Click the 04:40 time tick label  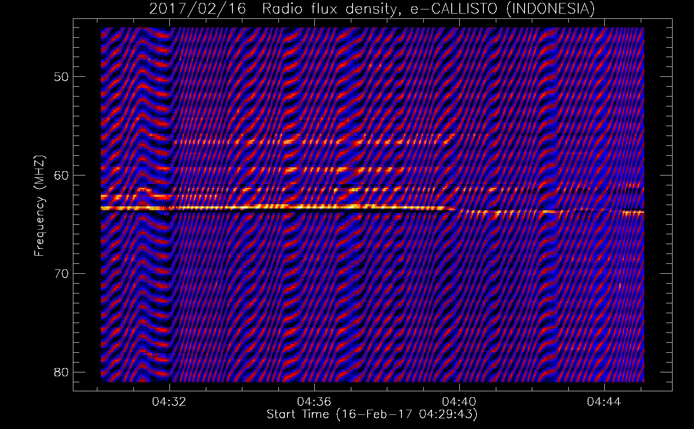459,402
